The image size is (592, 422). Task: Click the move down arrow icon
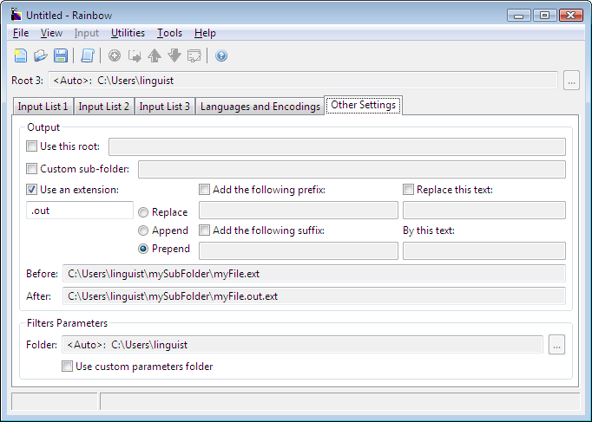(174, 55)
